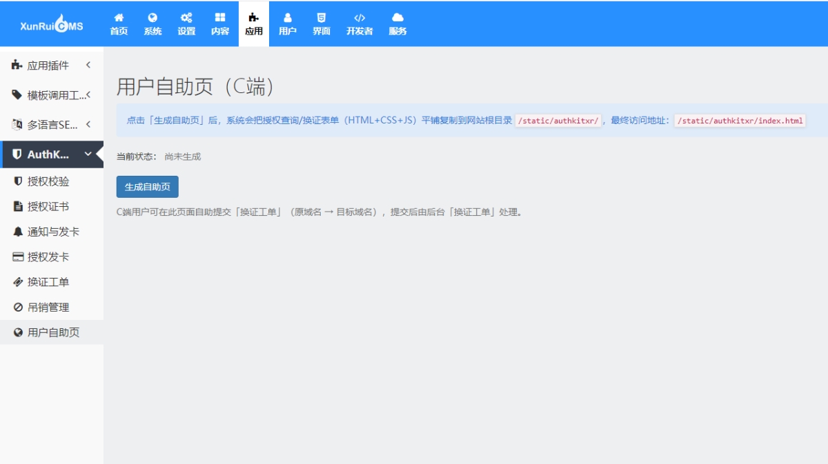The width and height of the screenshot is (828, 464).
Task: Click the 授权证书 document icon
Action: coord(19,206)
